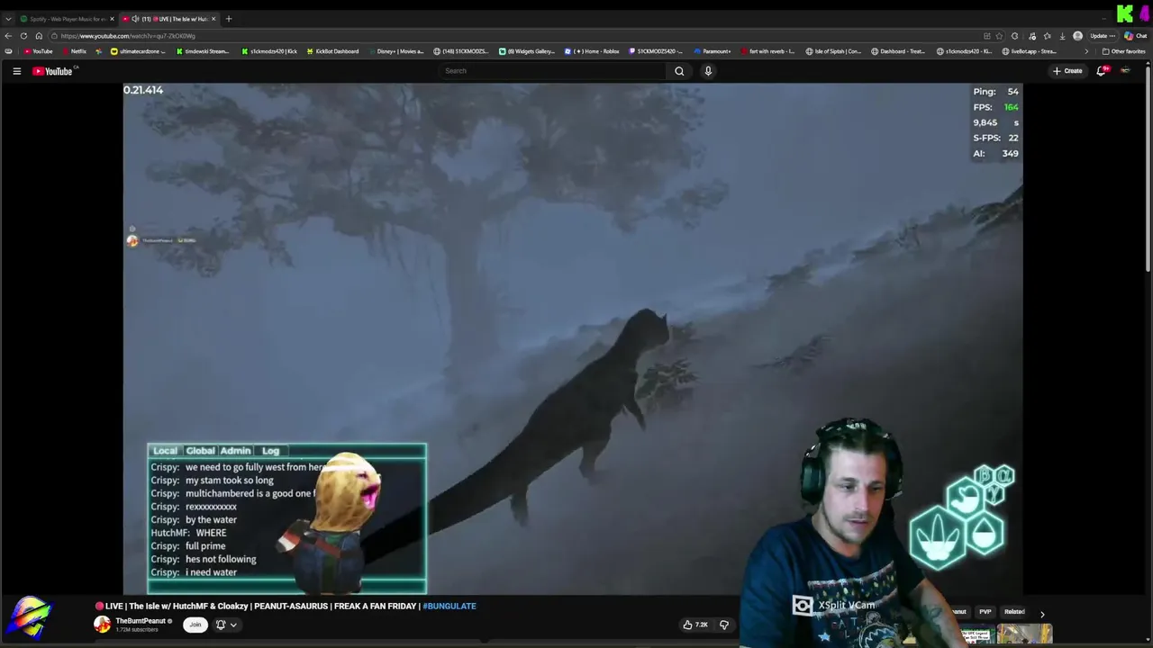The height and width of the screenshot is (648, 1153).
Task: Click the HutchMF 'WHERE' chat line
Action: 188,533
